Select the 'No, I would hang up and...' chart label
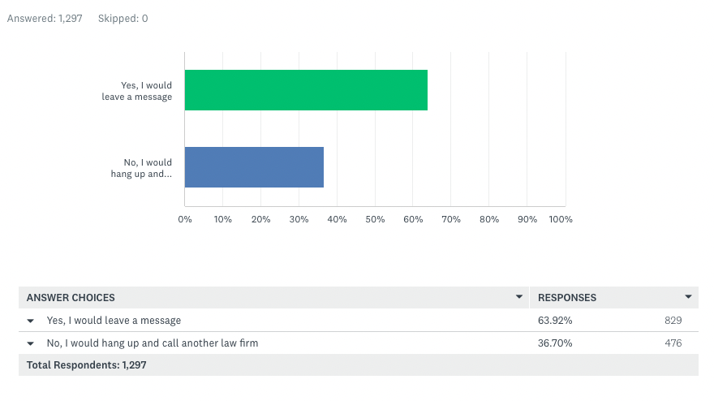This screenshot has height=401, width=714. pyautogui.click(x=142, y=168)
